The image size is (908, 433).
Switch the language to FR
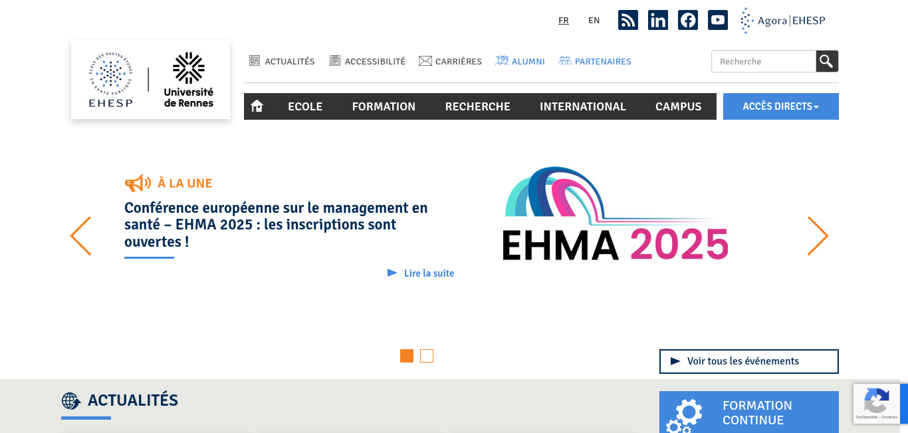pyautogui.click(x=564, y=21)
